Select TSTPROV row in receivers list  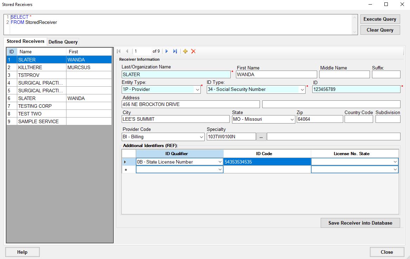point(60,75)
